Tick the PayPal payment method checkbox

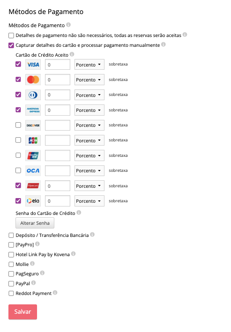[11, 283]
